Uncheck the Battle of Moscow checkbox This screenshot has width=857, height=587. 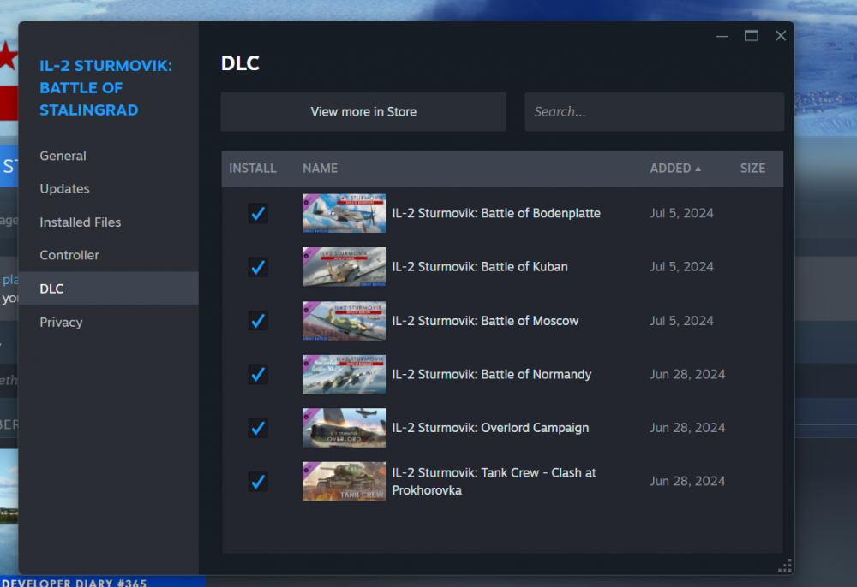(258, 321)
